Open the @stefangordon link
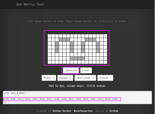 (83, 111)
